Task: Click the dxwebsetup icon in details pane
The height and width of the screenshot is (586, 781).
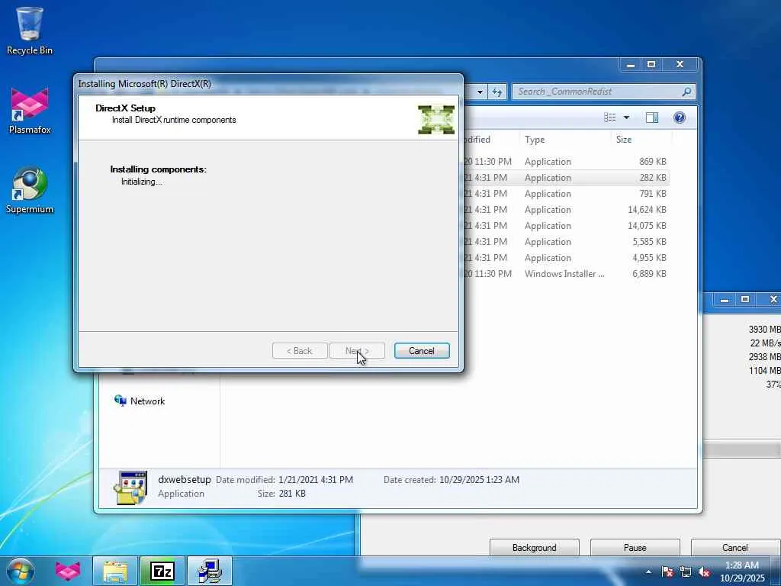Action: [130, 487]
